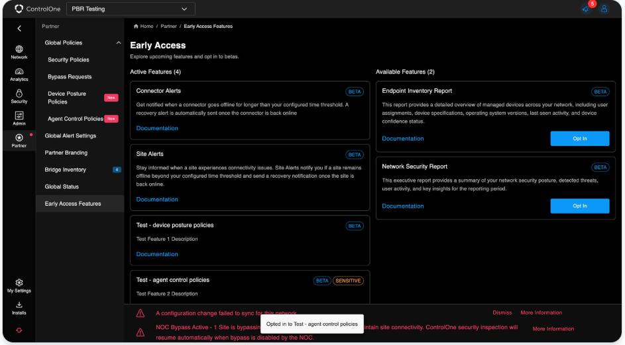Open the Partner star section

click(19, 141)
